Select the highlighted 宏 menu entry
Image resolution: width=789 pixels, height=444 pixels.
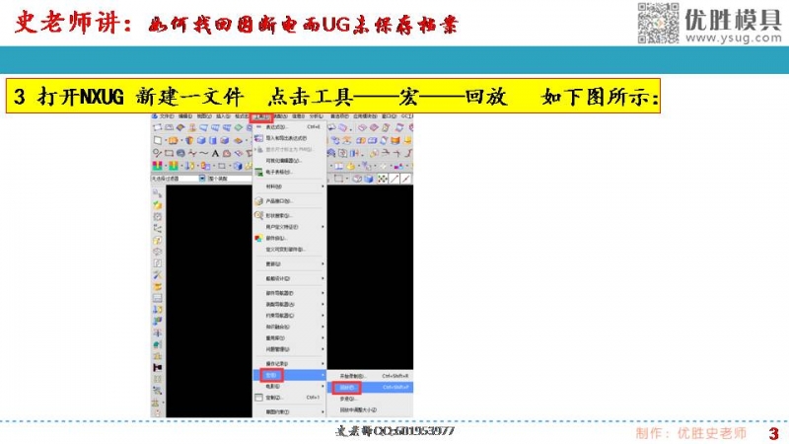289,375
